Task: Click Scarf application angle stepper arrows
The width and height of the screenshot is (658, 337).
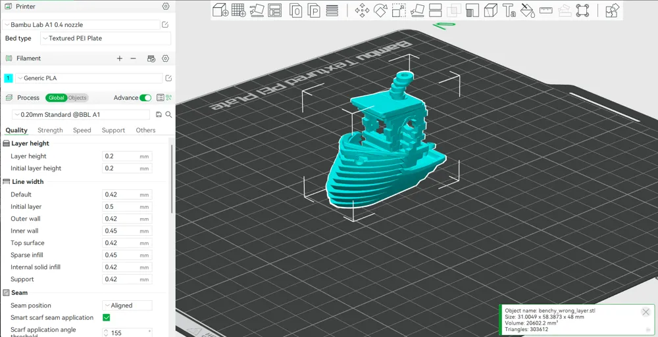Action: click(105, 333)
